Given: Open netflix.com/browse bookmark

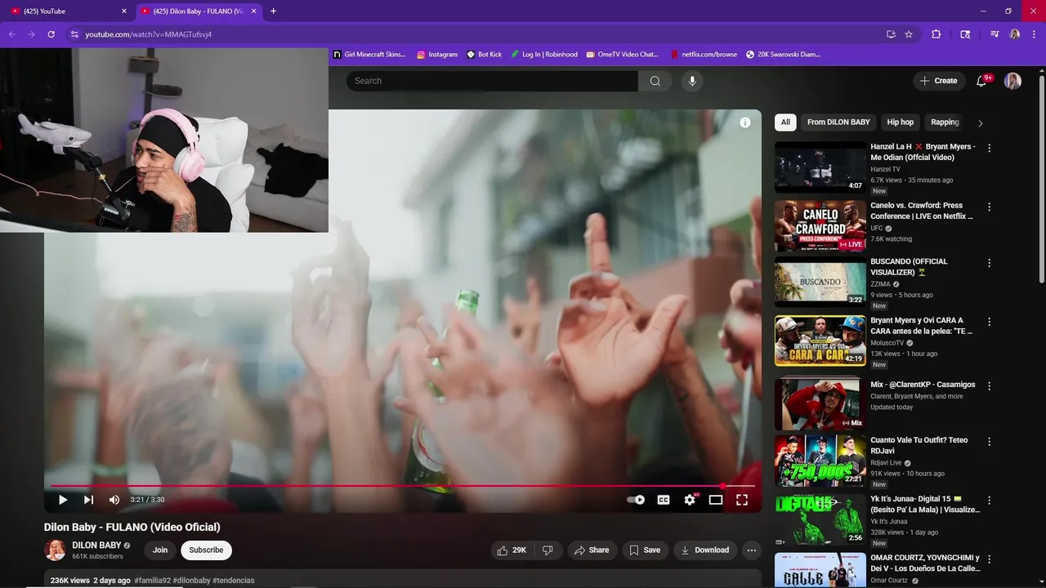Looking at the screenshot, I should [704, 55].
